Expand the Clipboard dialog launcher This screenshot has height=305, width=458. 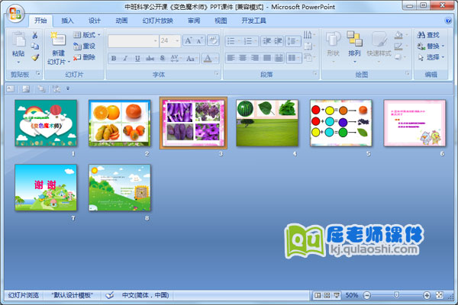tap(38, 73)
